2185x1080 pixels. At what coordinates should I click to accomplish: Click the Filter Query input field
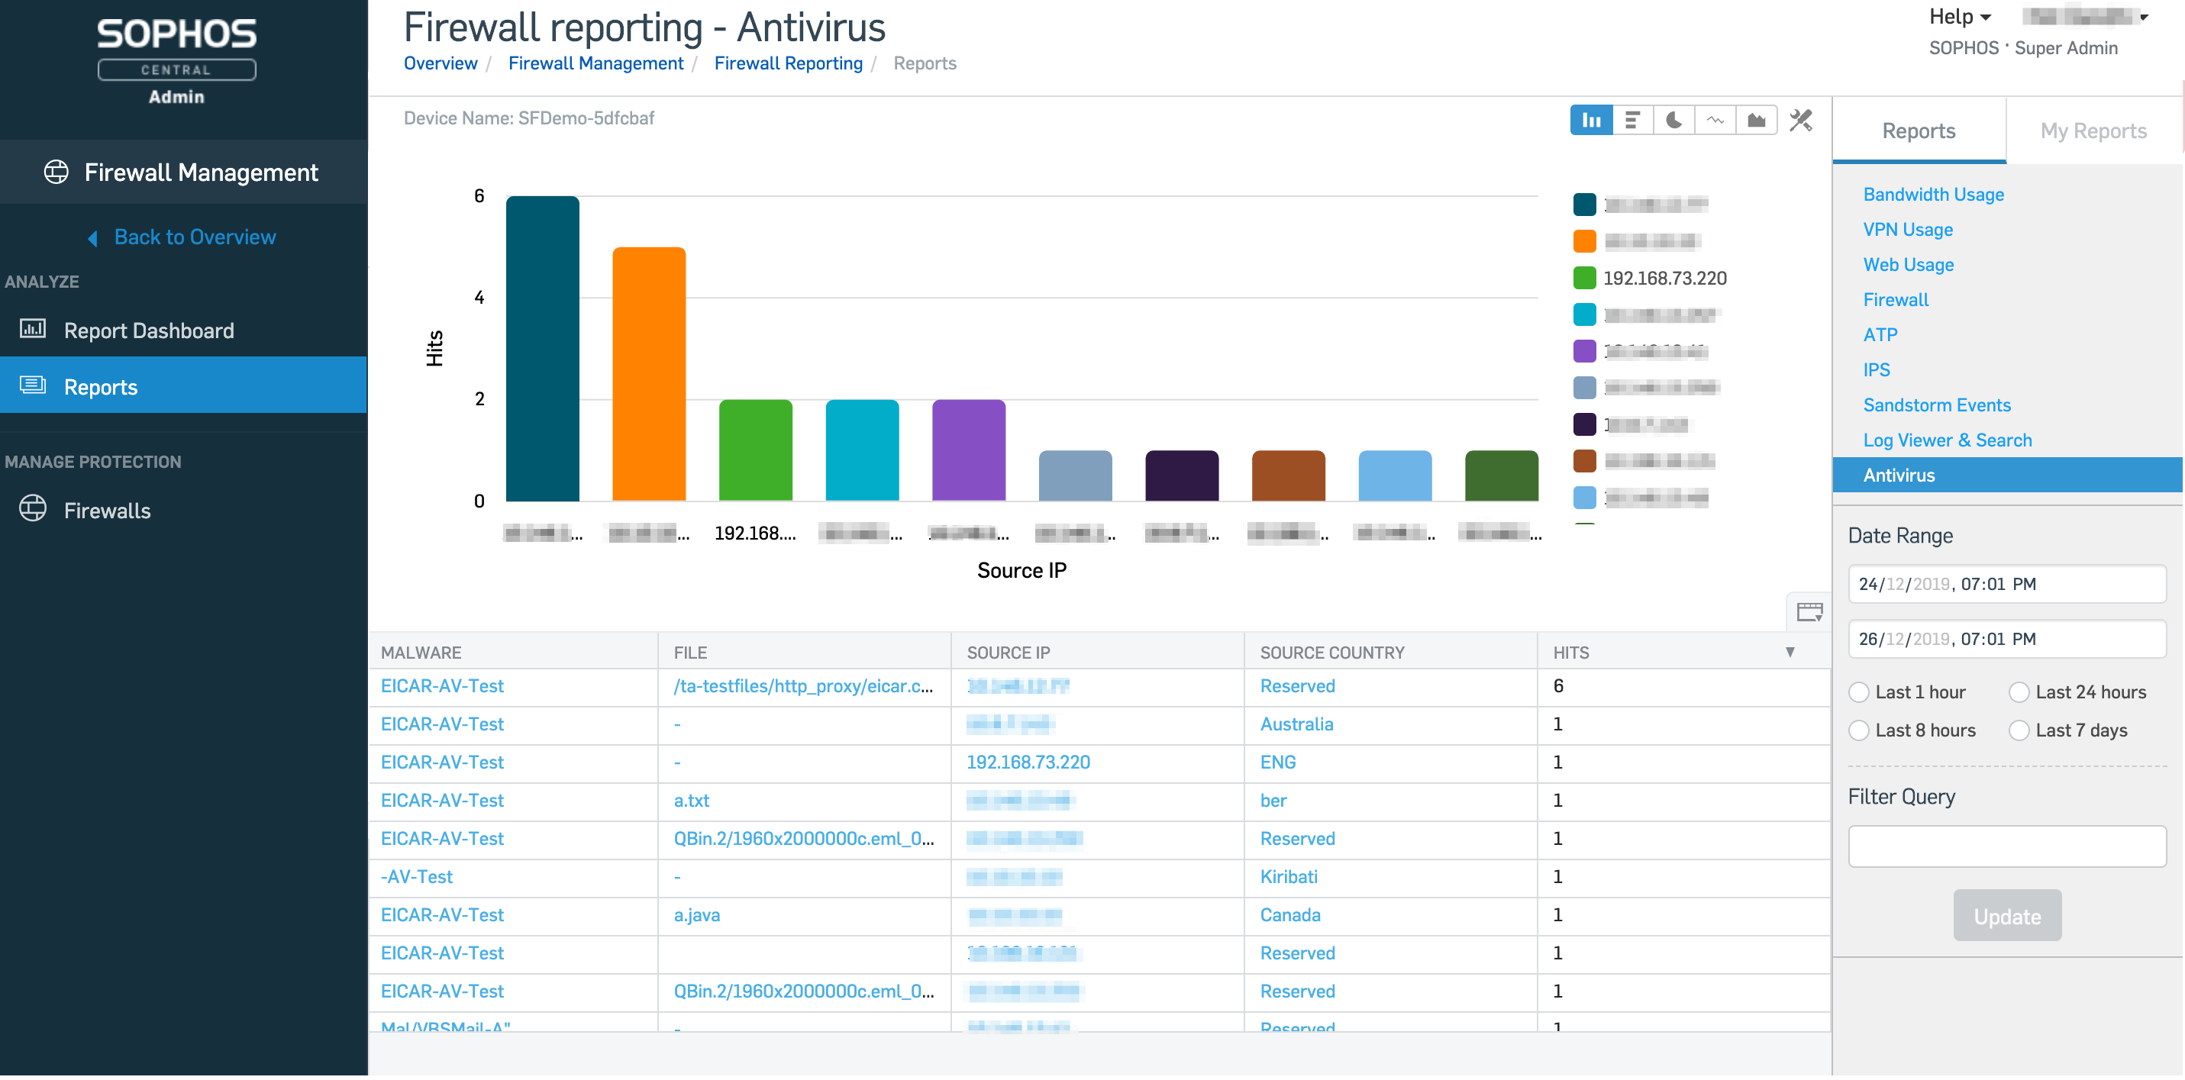click(x=2006, y=846)
